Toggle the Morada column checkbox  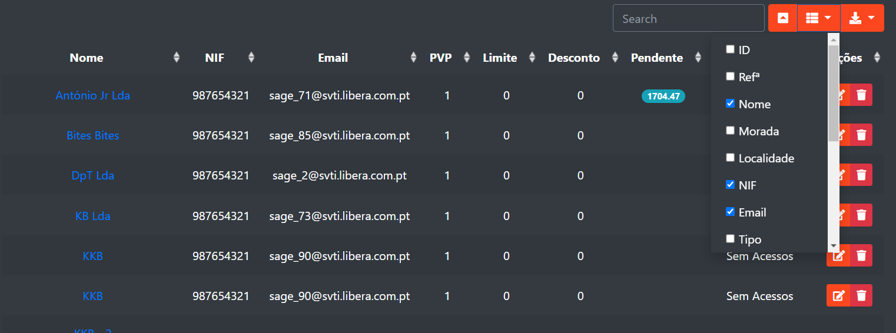(730, 131)
